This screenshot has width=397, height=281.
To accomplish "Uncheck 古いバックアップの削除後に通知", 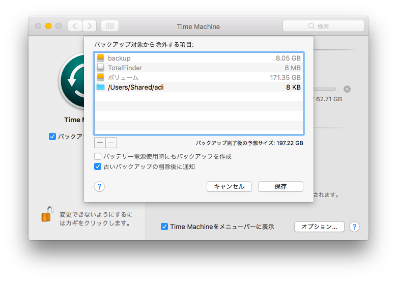I will (x=98, y=166).
